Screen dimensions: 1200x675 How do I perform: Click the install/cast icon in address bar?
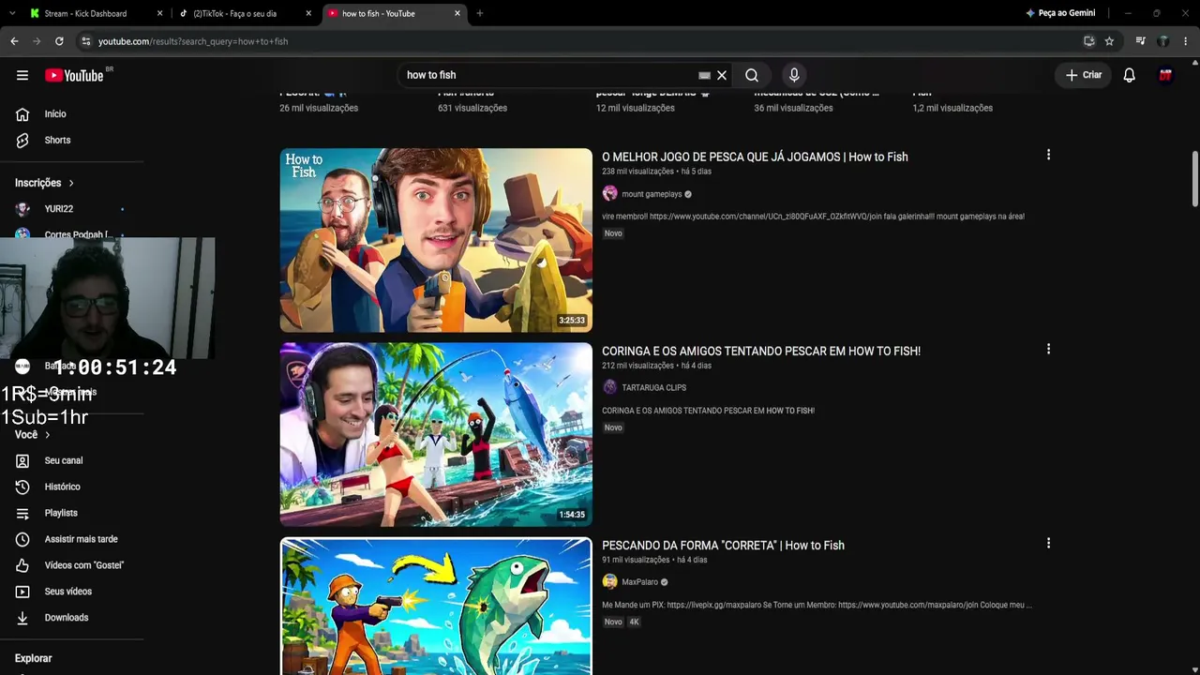1089,41
